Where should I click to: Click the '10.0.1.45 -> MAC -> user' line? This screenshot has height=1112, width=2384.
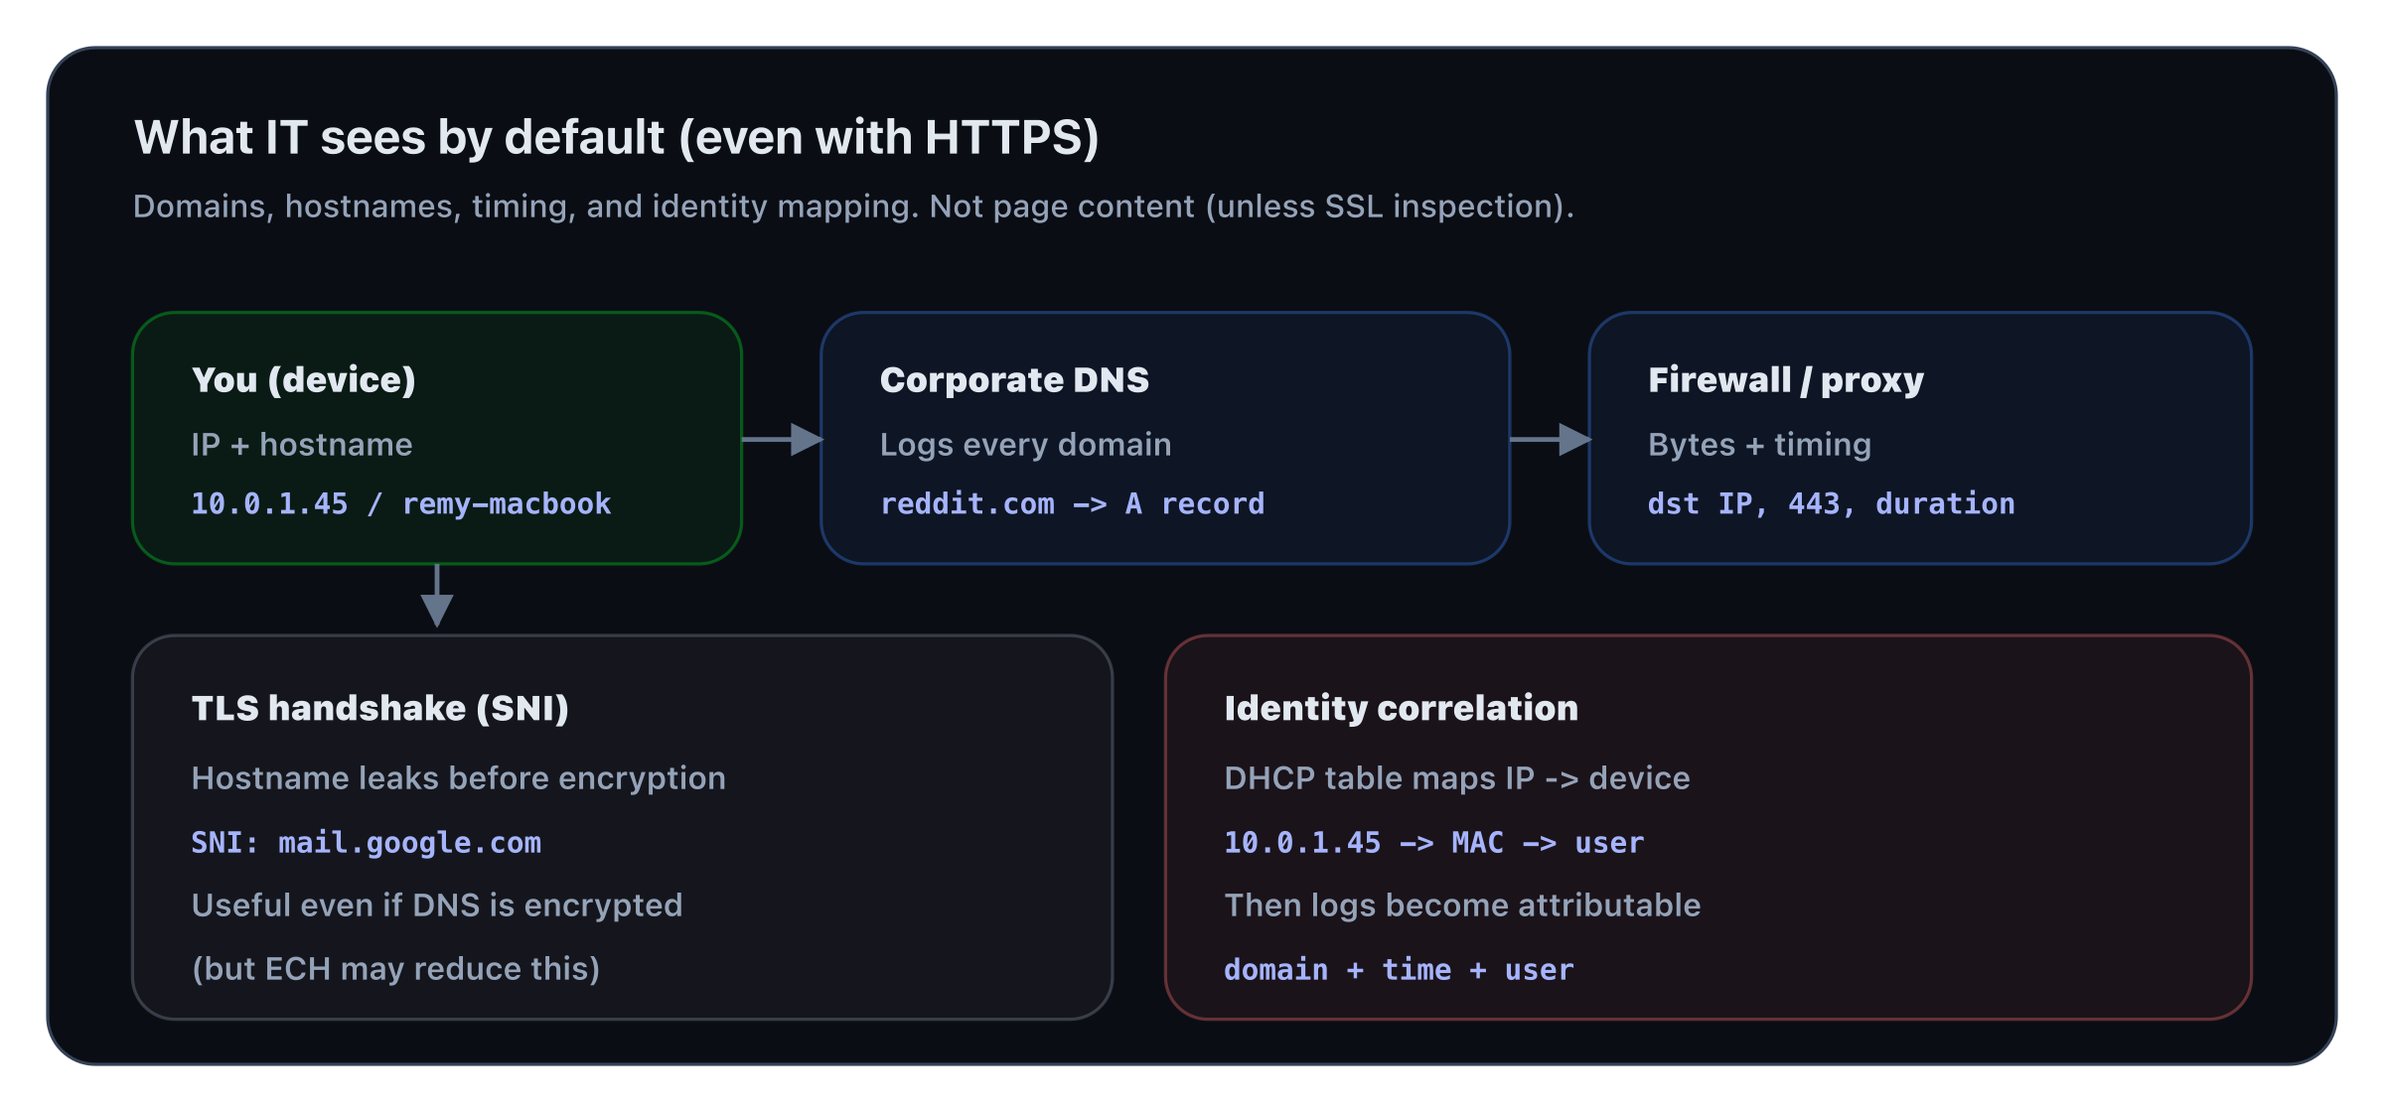pos(1433,843)
